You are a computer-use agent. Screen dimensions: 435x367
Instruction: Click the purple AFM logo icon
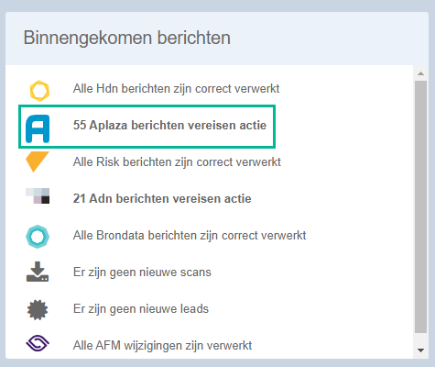38,343
